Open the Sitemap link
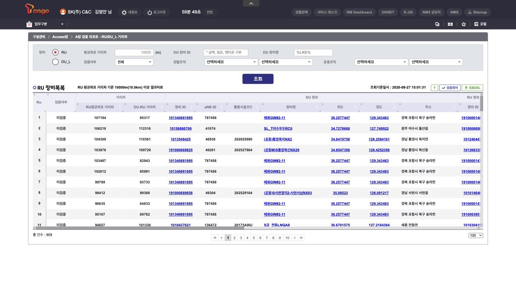Screen dimensions: 516x281 (477, 12)
